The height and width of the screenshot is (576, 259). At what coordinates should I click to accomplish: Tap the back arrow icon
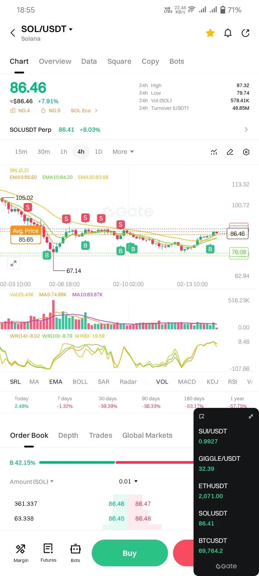tap(13, 33)
